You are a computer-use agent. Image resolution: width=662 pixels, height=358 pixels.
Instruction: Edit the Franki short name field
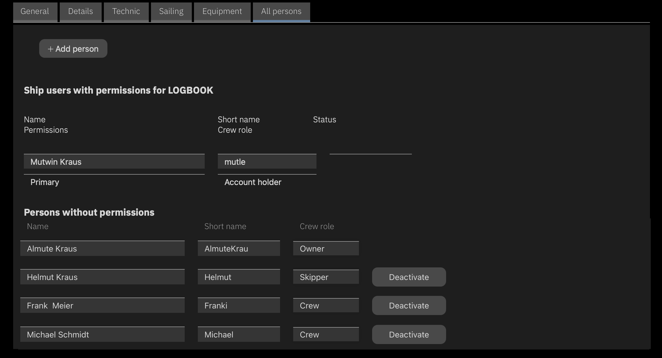click(239, 305)
